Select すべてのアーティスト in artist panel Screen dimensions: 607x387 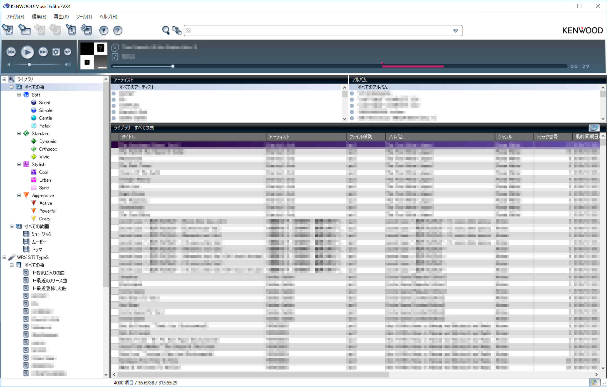pyautogui.click(x=138, y=87)
